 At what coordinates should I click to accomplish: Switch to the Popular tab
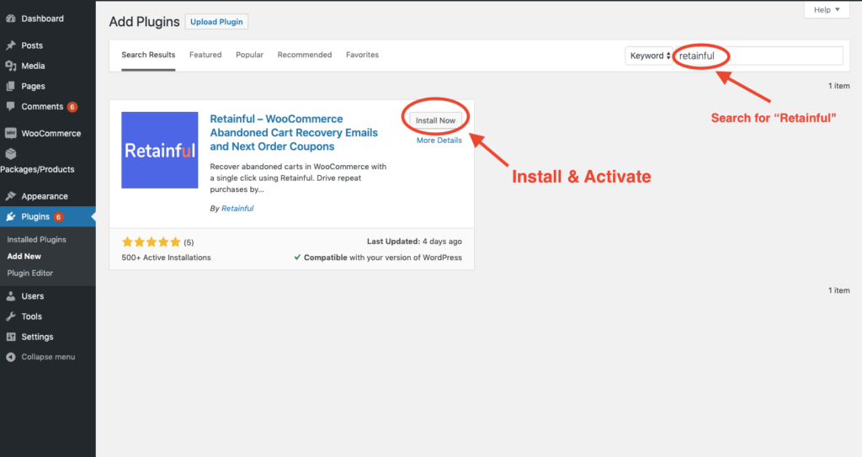[x=249, y=55]
